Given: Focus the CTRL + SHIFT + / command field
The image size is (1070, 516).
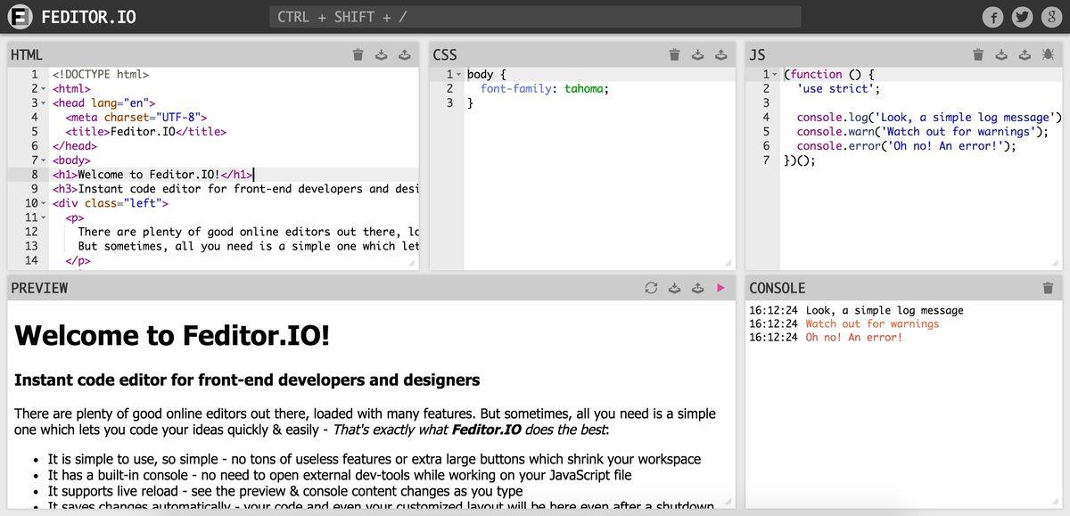Looking at the screenshot, I should 535,17.
